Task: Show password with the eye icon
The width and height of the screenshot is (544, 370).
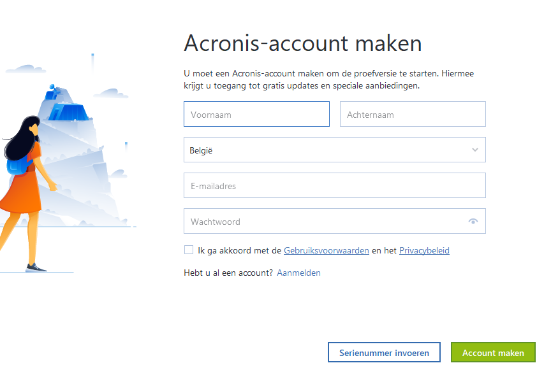Action: [x=473, y=222]
